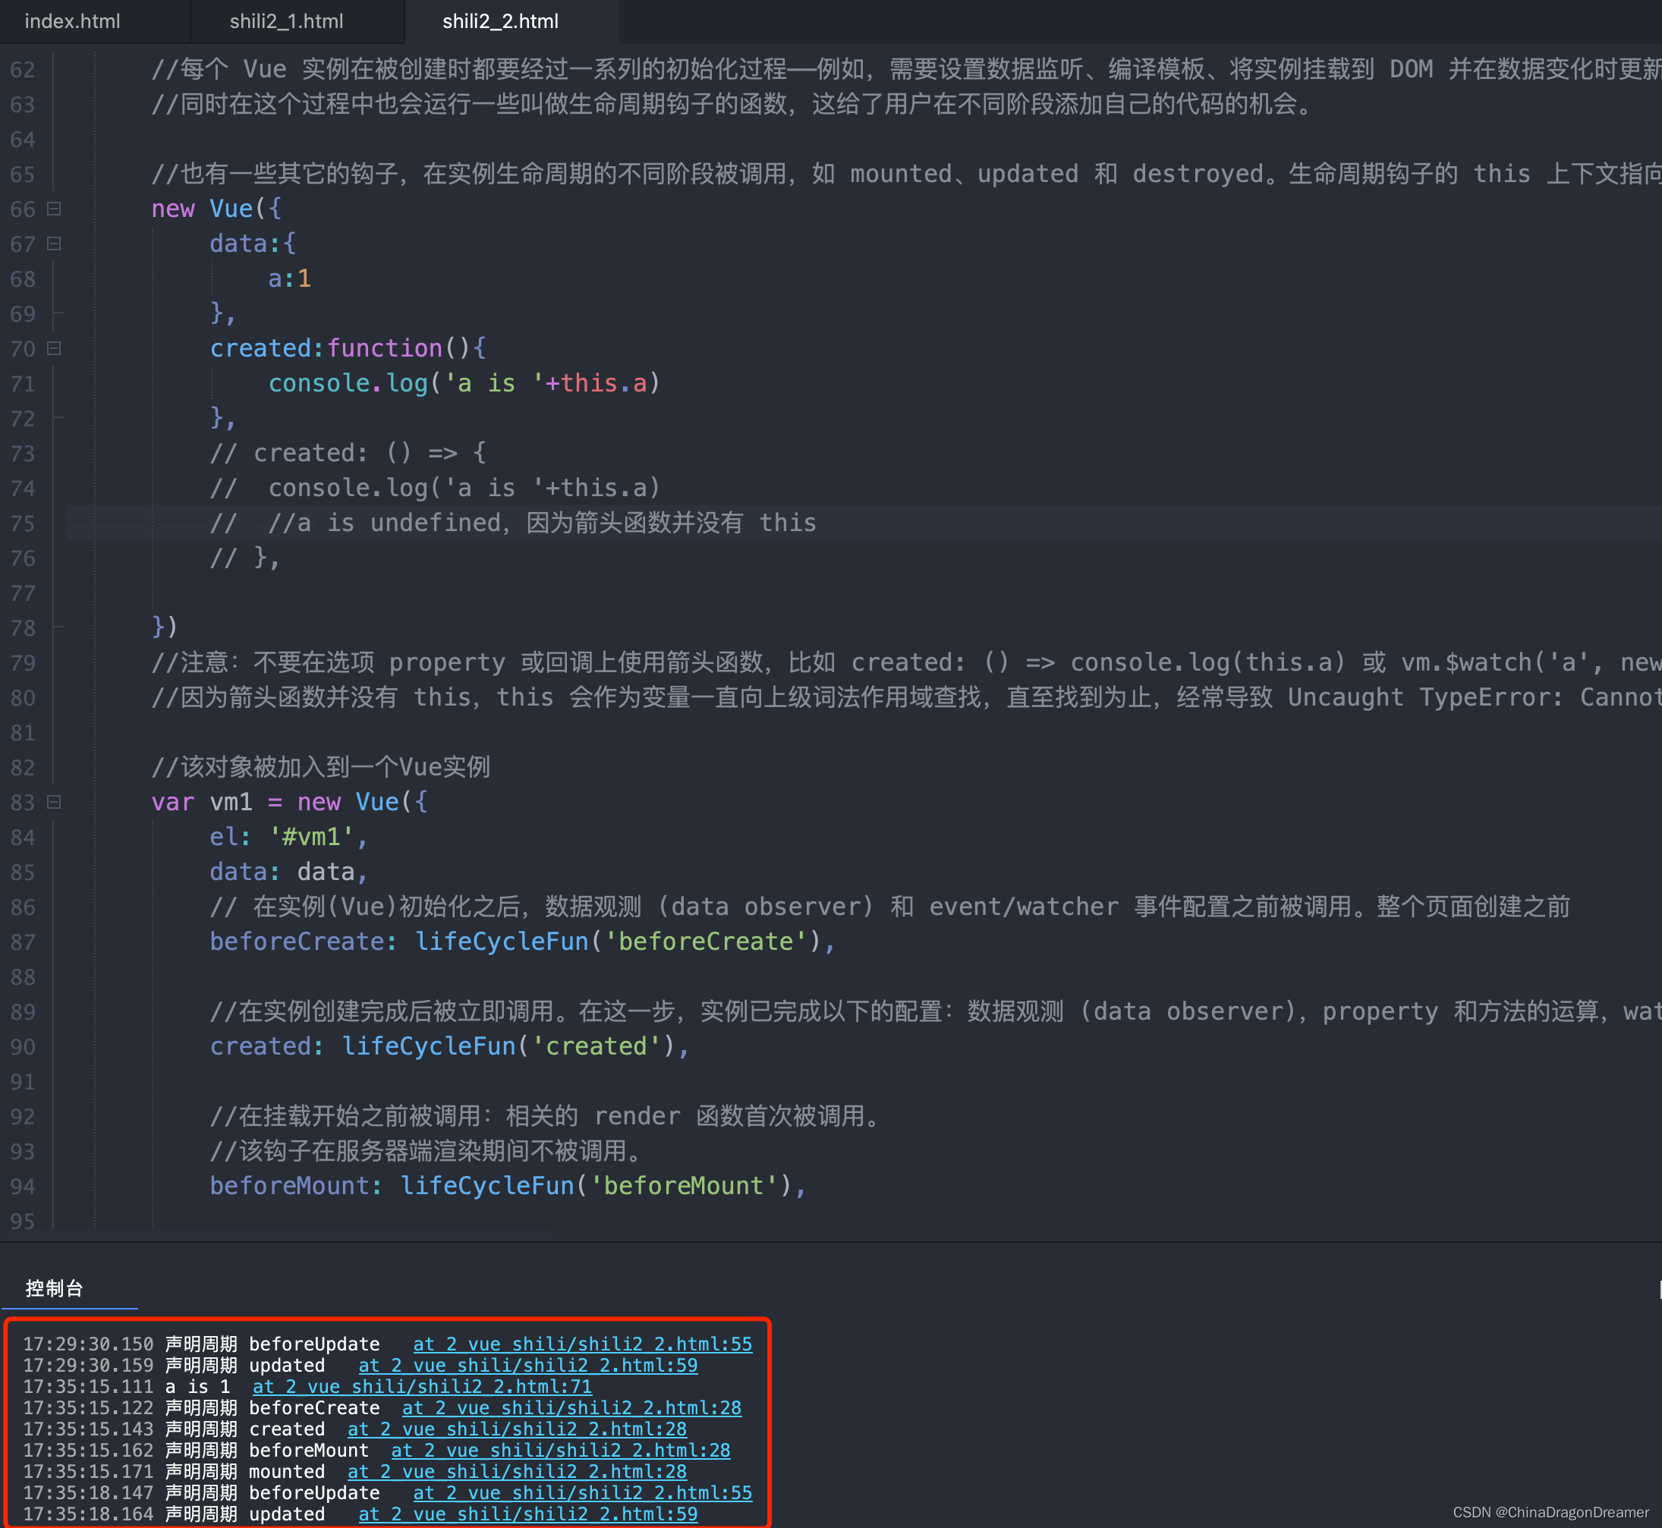Viewport: 1662px width, 1528px height.
Task: Click the beforeCreate: lifeCycleFun('beforeCreate') line
Action: [524, 942]
